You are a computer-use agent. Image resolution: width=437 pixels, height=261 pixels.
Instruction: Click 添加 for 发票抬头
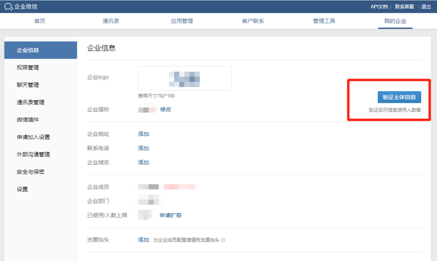[143, 240]
